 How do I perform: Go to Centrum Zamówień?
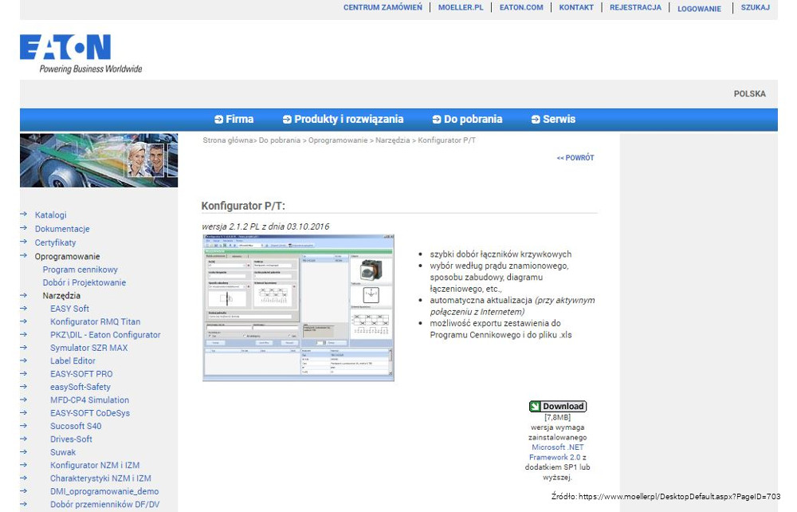click(x=383, y=8)
